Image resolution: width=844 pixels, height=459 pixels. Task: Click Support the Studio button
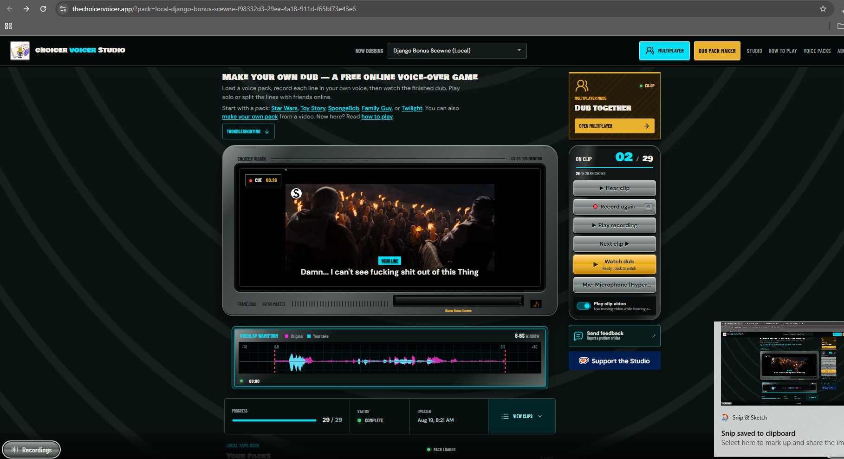click(614, 361)
